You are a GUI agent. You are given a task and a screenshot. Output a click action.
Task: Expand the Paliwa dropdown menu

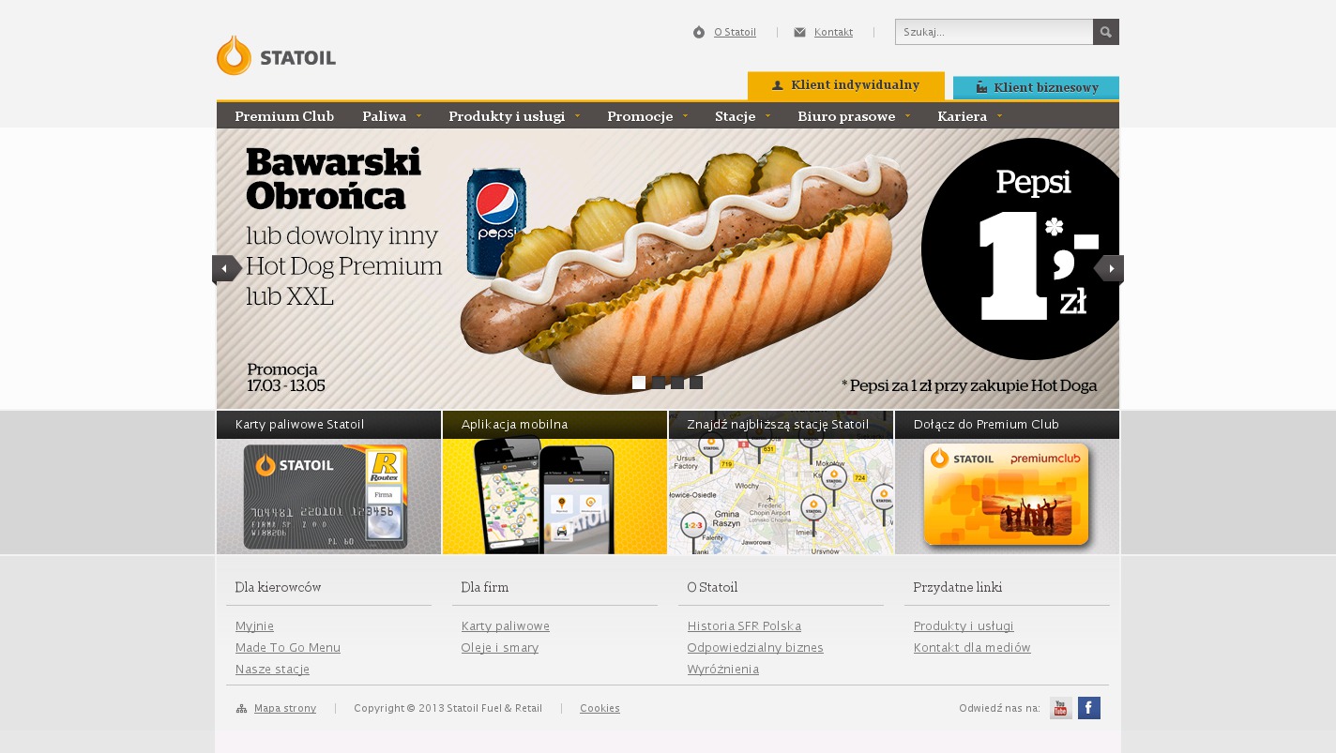coord(392,116)
